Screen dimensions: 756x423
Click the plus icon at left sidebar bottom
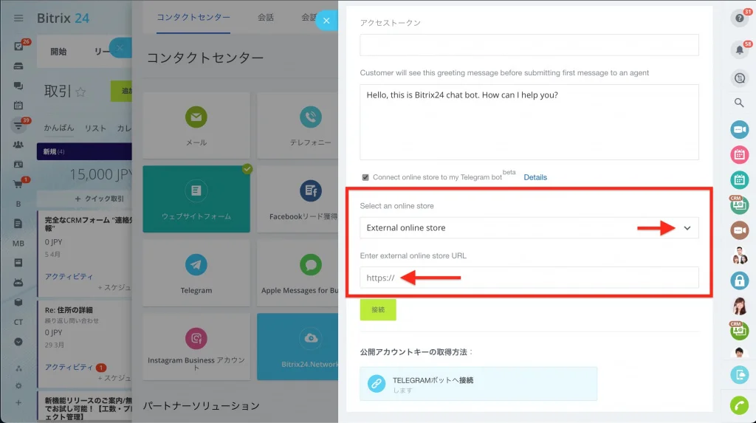[x=18, y=403]
